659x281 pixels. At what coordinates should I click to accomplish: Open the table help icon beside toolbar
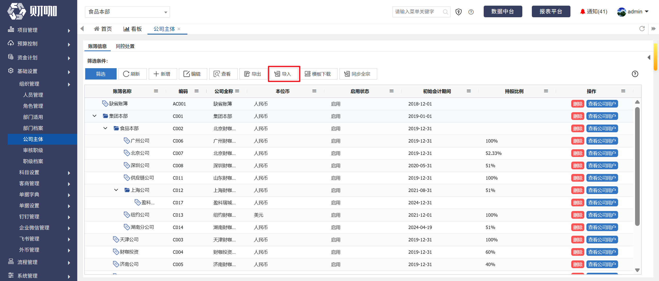pyautogui.click(x=635, y=74)
